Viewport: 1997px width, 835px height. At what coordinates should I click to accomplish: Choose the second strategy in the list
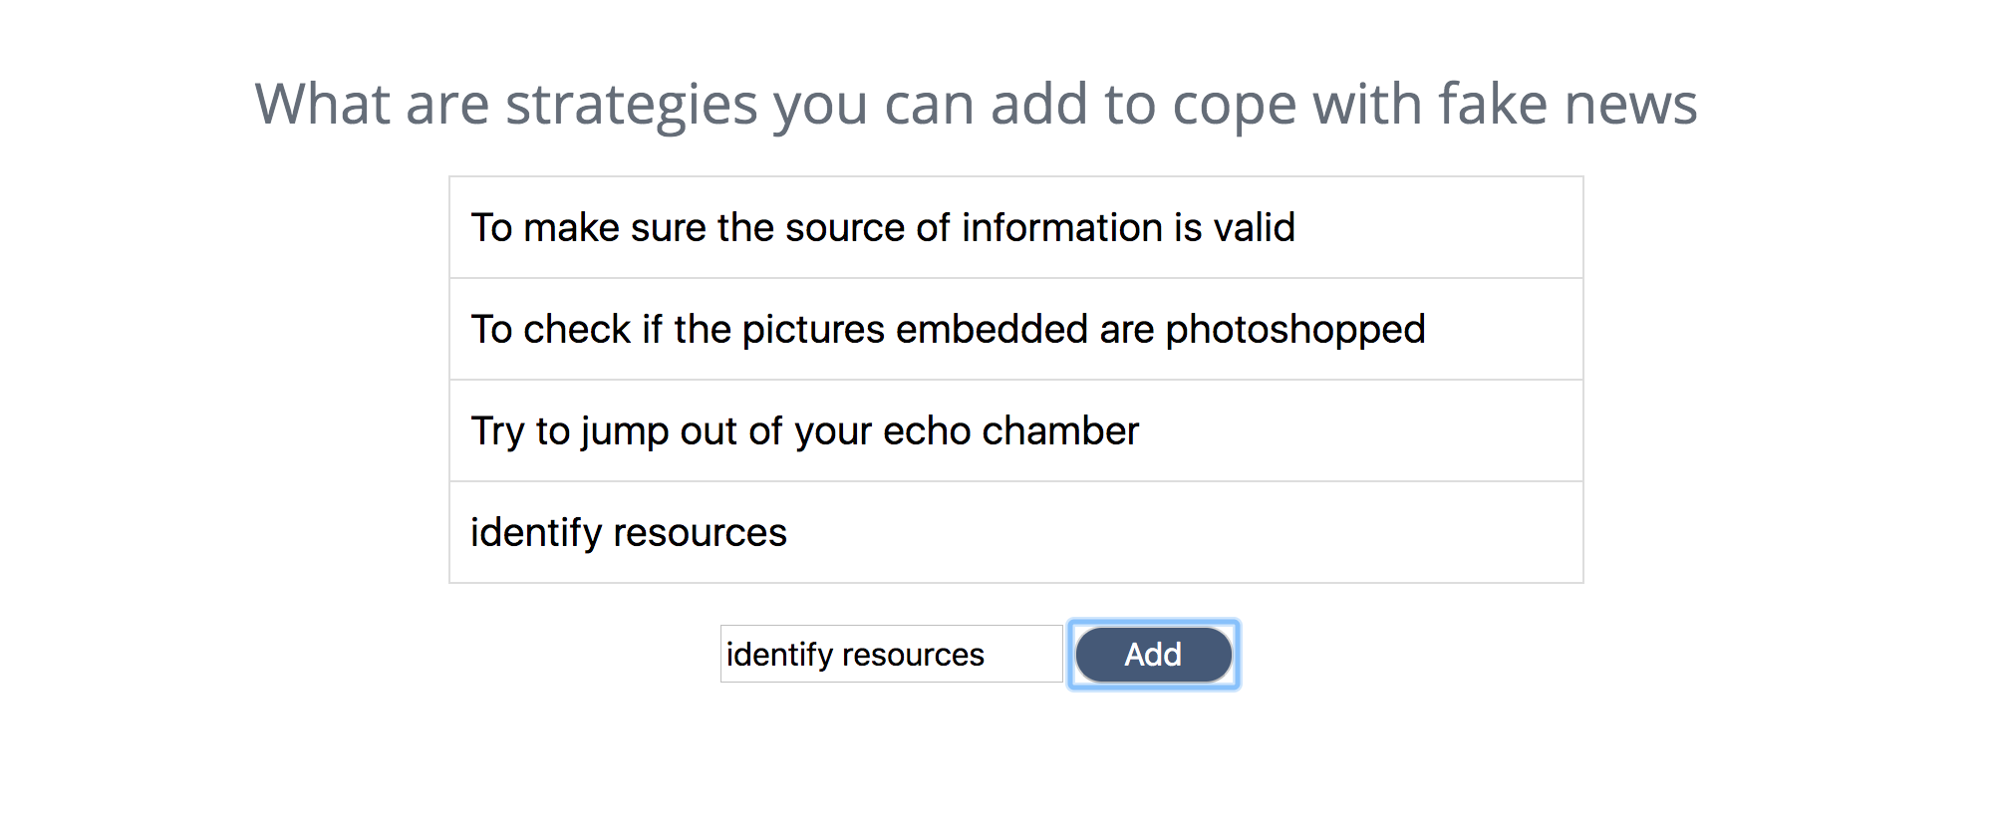pos(1015,330)
